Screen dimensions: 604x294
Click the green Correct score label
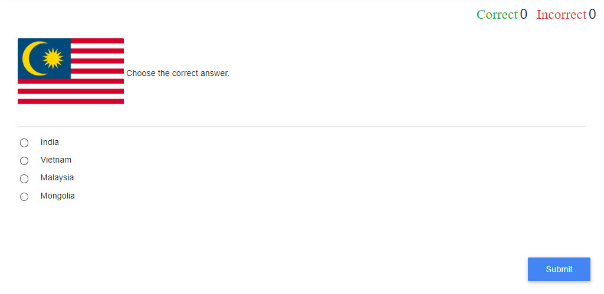click(497, 15)
